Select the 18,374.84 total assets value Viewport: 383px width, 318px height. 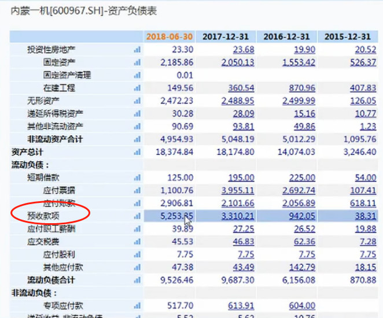[174, 152]
